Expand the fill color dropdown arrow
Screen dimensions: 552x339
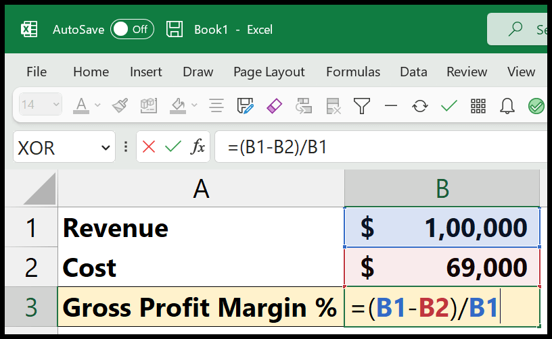pyautogui.click(x=194, y=105)
